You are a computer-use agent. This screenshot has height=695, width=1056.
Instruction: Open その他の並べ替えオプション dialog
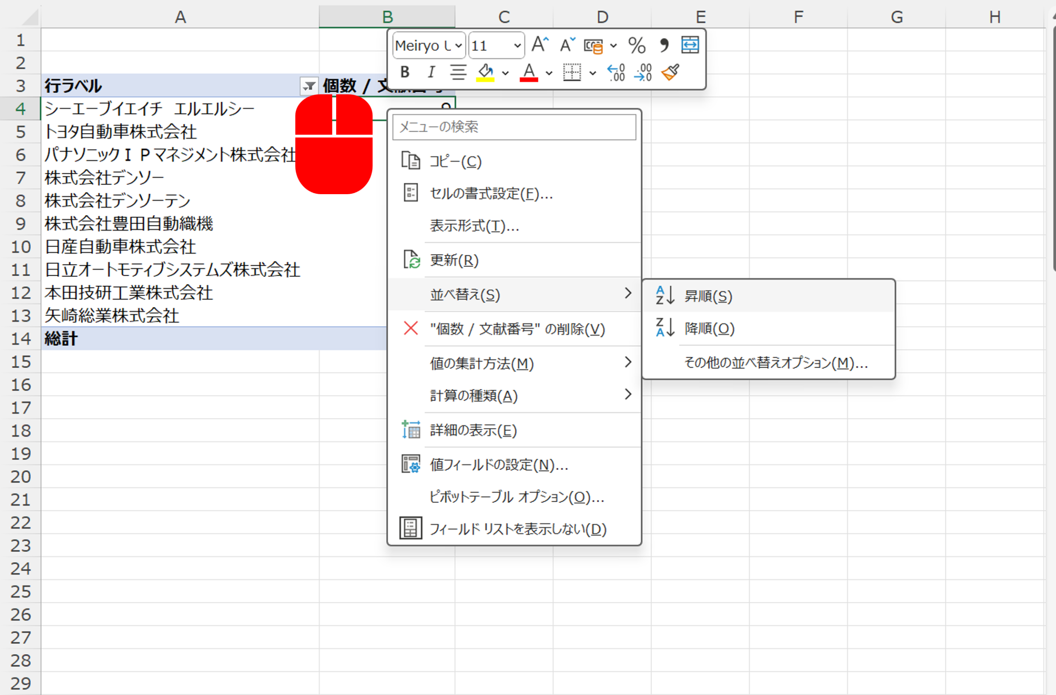pyautogui.click(x=775, y=363)
